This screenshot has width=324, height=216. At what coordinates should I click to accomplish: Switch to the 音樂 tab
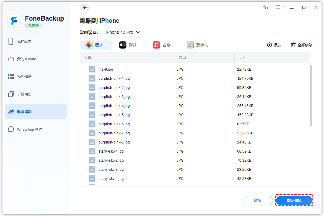click(162, 45)
